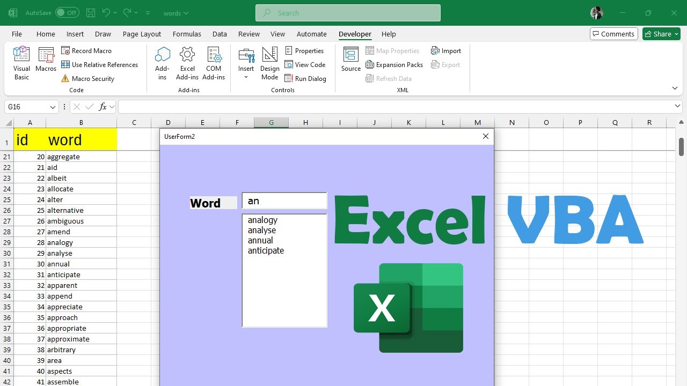Open Customize Quick Access Toolbar dropdown
The height and width of the screenshot is (386, 687).
point(148,12)
